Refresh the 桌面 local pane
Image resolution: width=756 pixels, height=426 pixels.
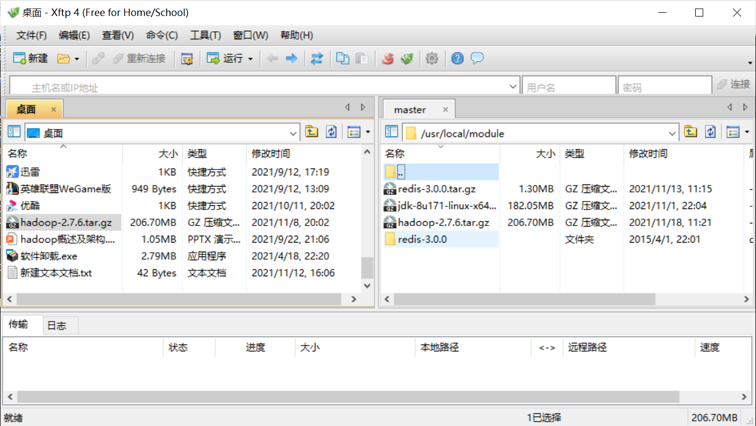coord(331,132)
